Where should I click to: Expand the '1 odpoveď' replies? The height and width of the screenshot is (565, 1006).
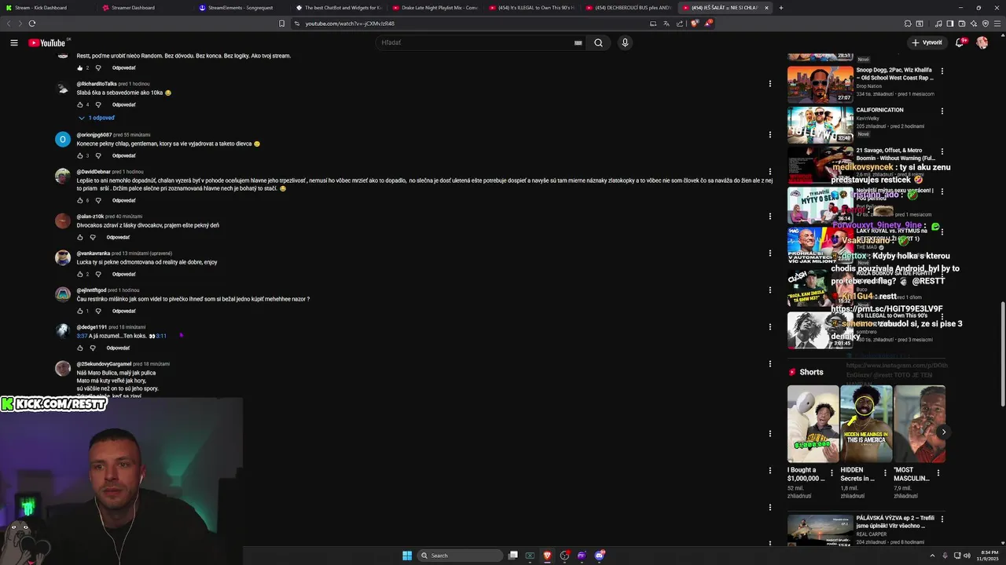pos(97,118)
